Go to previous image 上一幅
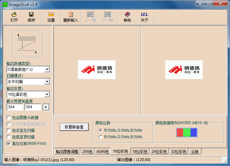The width and height of the screenshot is (230, 166). tap(90, 17)
